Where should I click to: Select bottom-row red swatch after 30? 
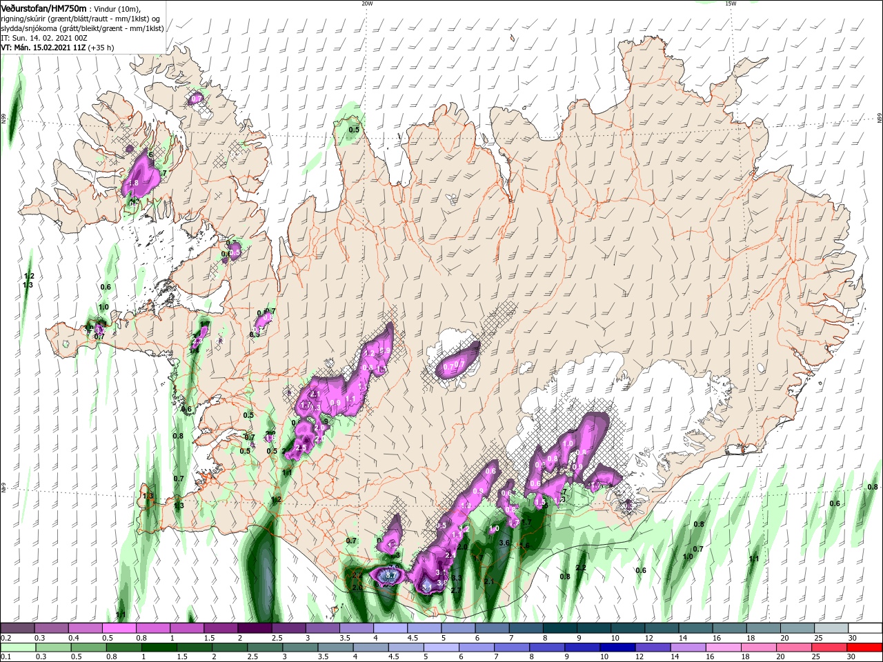[866, 648]
